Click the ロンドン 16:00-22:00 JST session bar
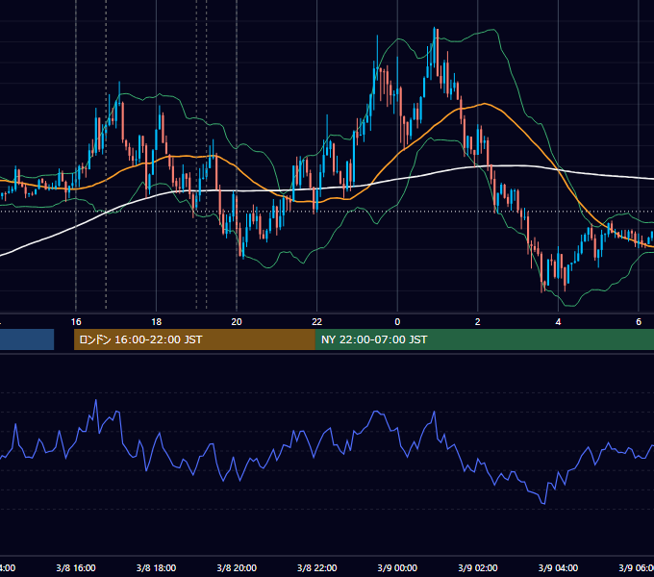This screenshot has height=577, width=654. pos(194,339)
